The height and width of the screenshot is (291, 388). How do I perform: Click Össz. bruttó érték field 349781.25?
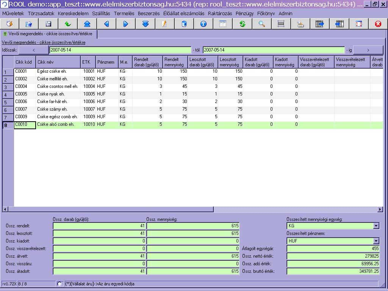pyautogui.click(x=333, y=271)
